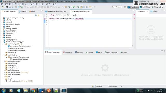Switch to Mule Debug perspective
This screenshot has width=166, height=93.
point(145,7)
